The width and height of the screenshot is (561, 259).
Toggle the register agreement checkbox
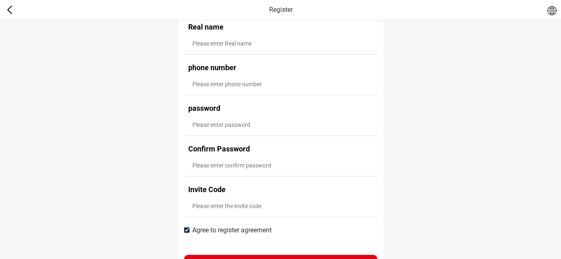tap(187, 230)
